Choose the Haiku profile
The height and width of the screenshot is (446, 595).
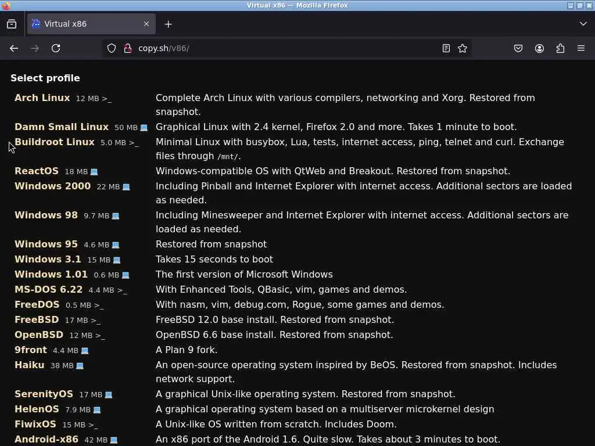(29, 365)
